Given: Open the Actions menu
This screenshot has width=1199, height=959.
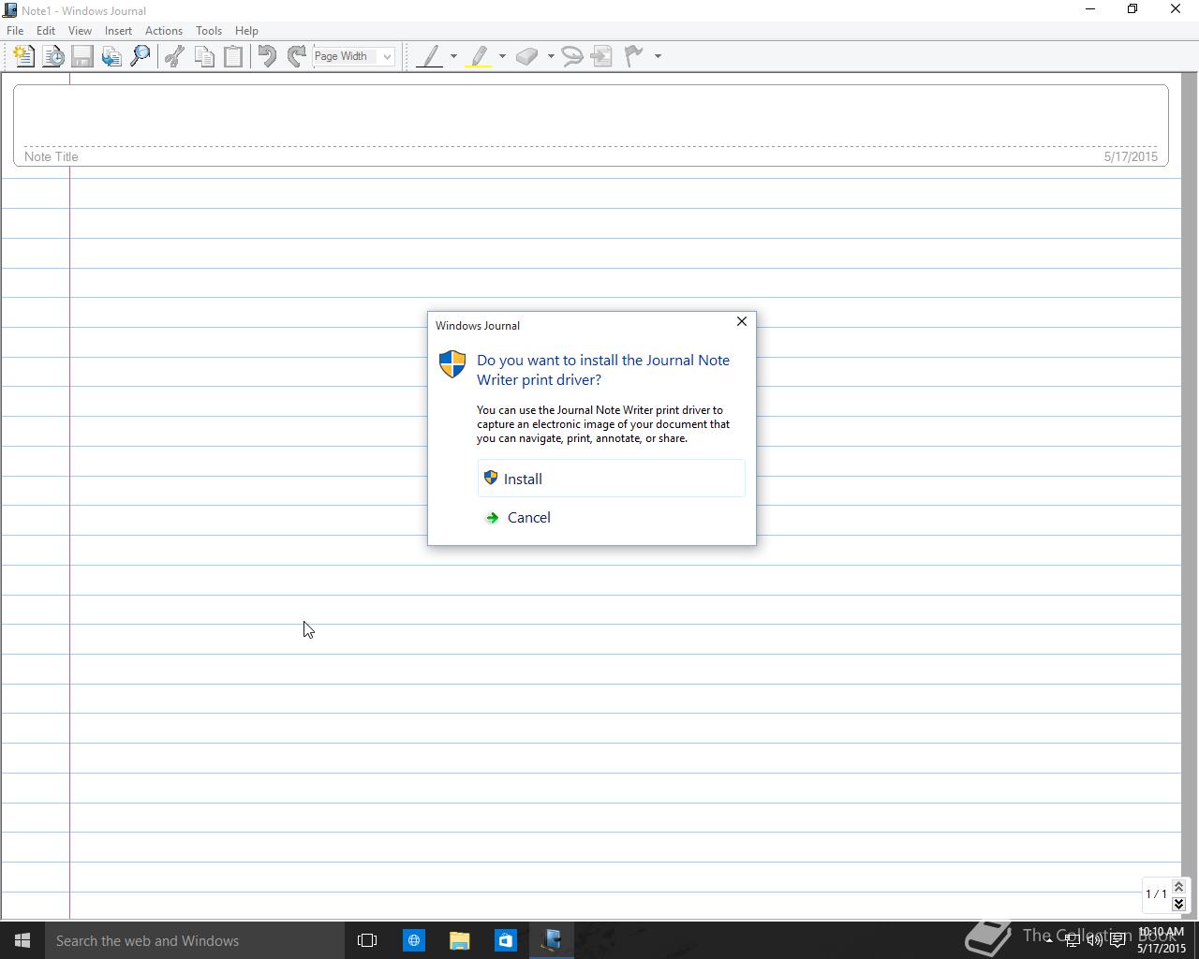Looking at the screenshot, I should 164,31.
